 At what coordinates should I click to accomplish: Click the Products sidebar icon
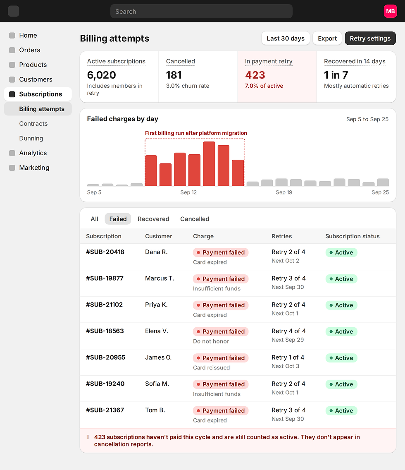pos(12,65)
